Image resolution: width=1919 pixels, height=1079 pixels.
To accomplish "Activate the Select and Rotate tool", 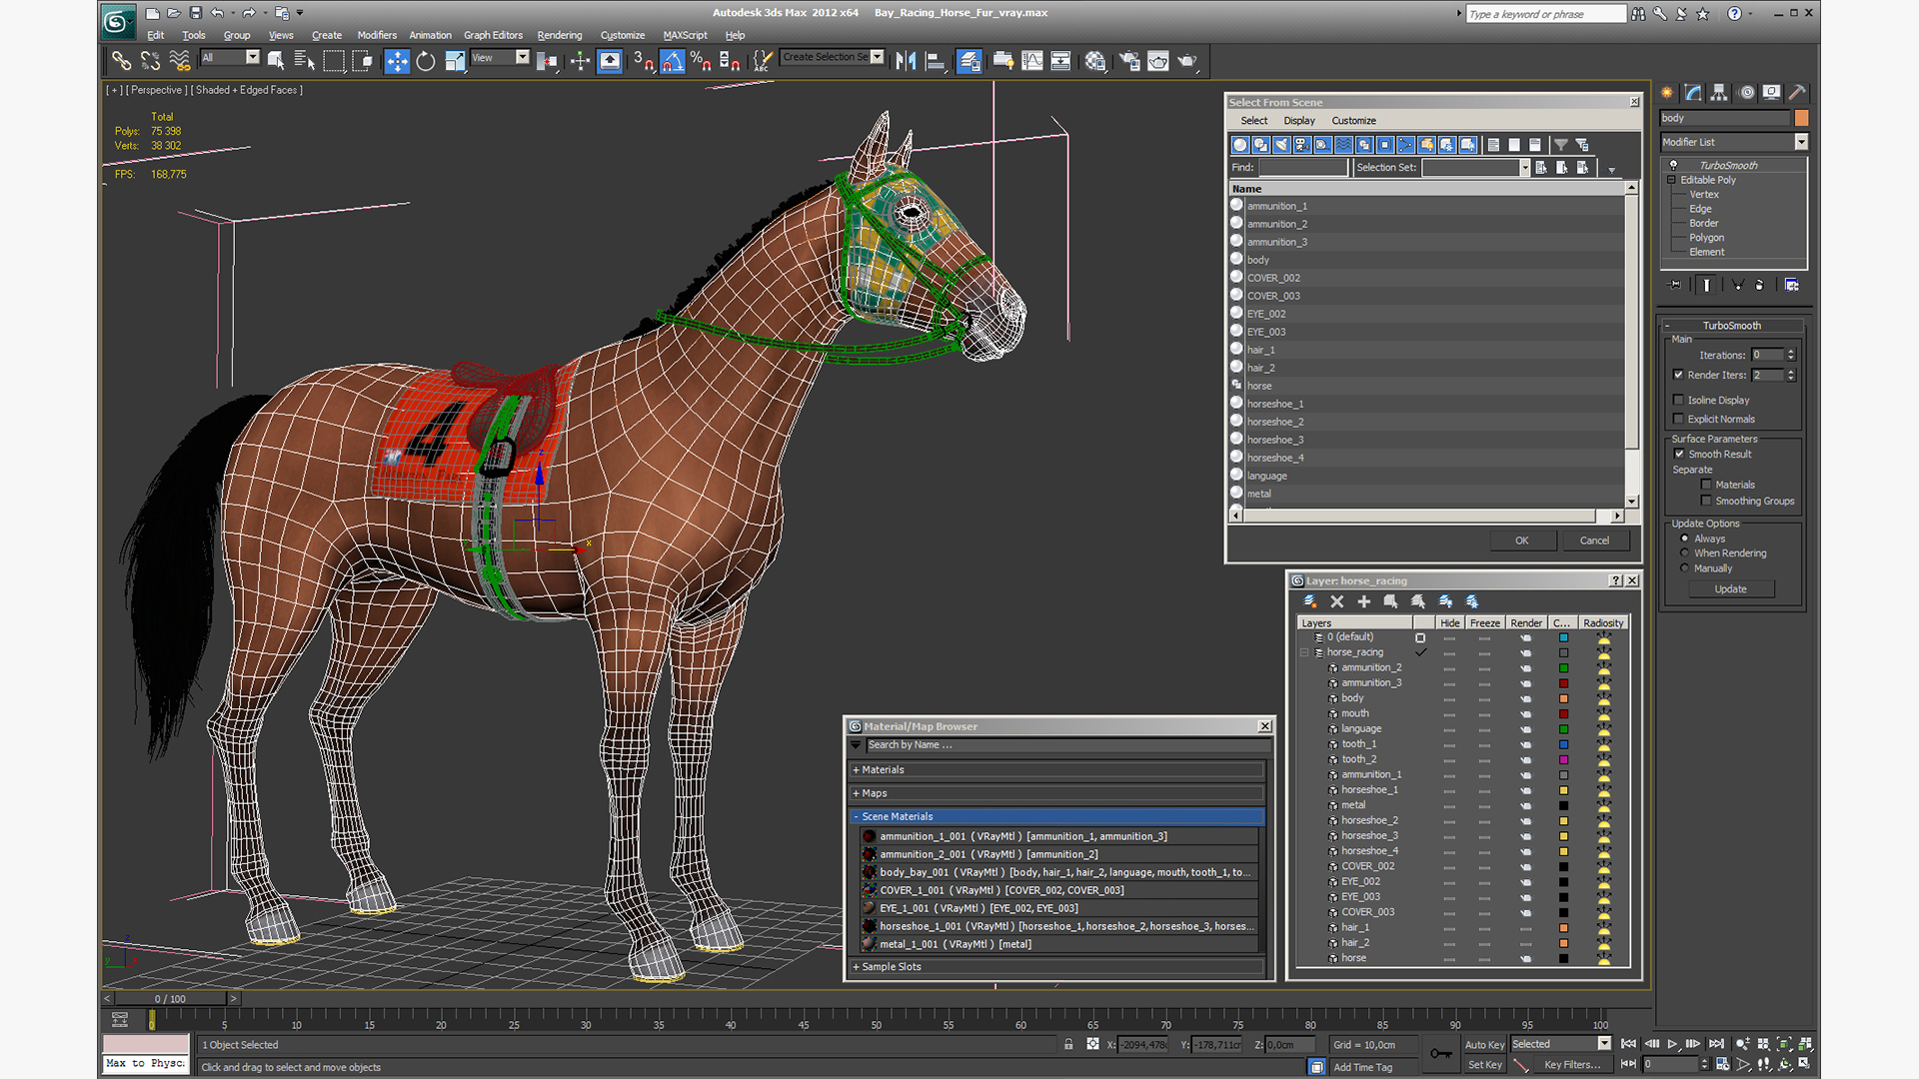I will (426, 61).
